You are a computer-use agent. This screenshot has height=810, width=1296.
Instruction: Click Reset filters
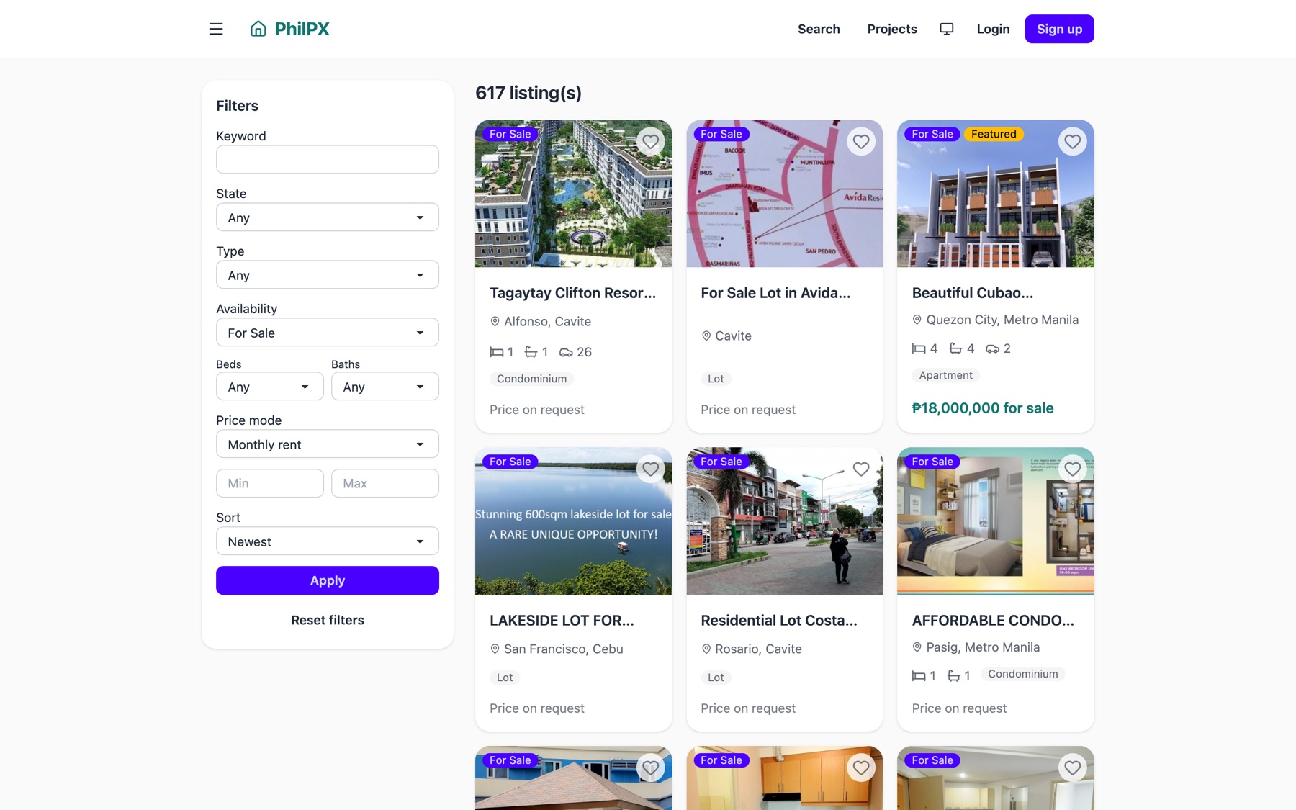pyautogui.click(x=328, y=620)
